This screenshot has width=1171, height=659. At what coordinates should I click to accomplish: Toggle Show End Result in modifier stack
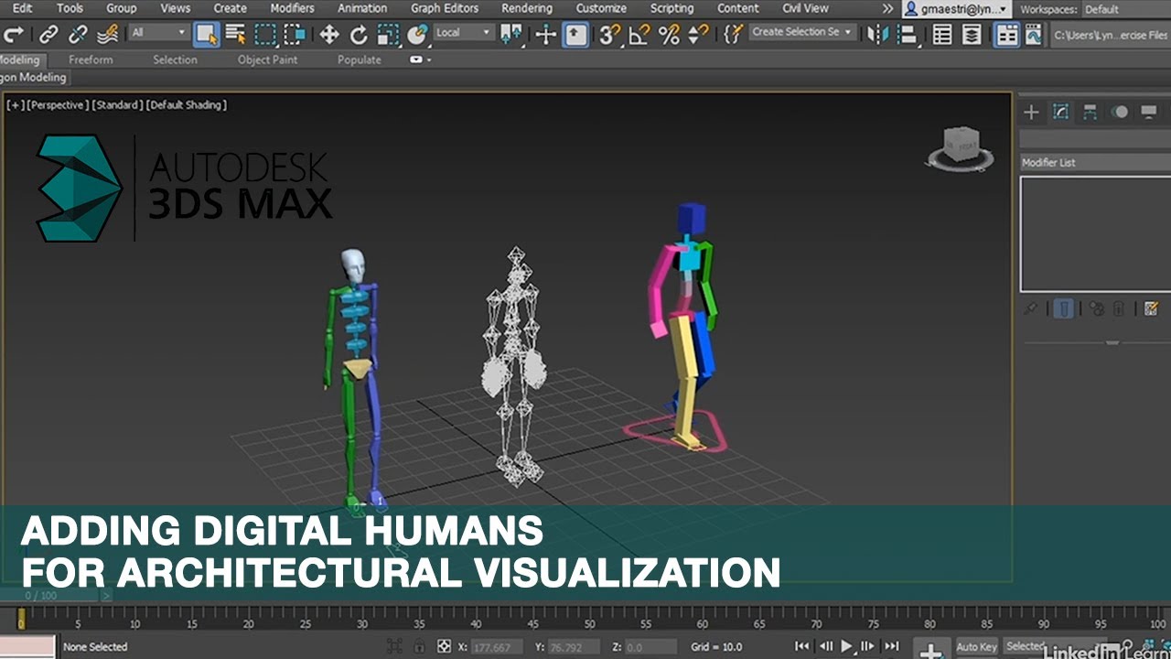(x=1063, y=308)
